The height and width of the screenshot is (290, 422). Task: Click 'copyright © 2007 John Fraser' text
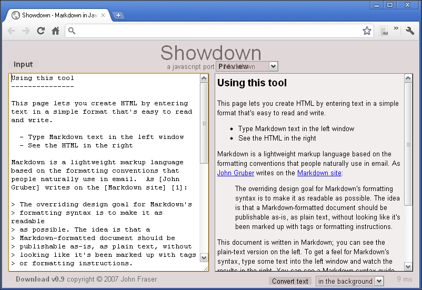pos(112,279)
